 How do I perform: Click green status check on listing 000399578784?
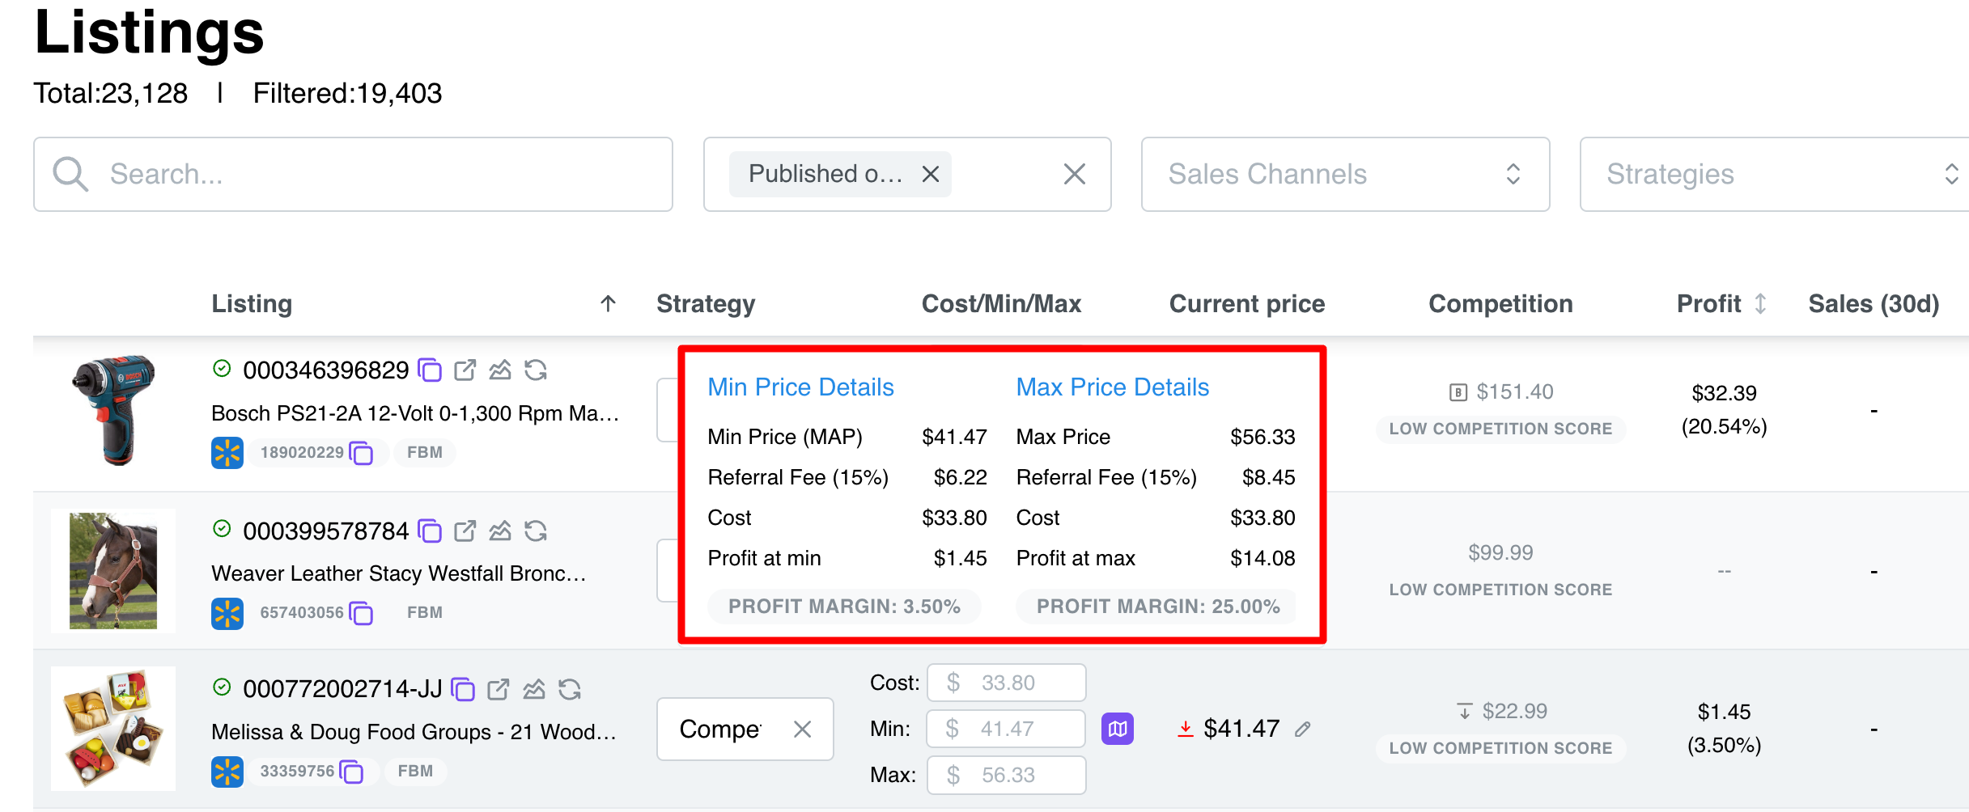(x=222, y=529)
